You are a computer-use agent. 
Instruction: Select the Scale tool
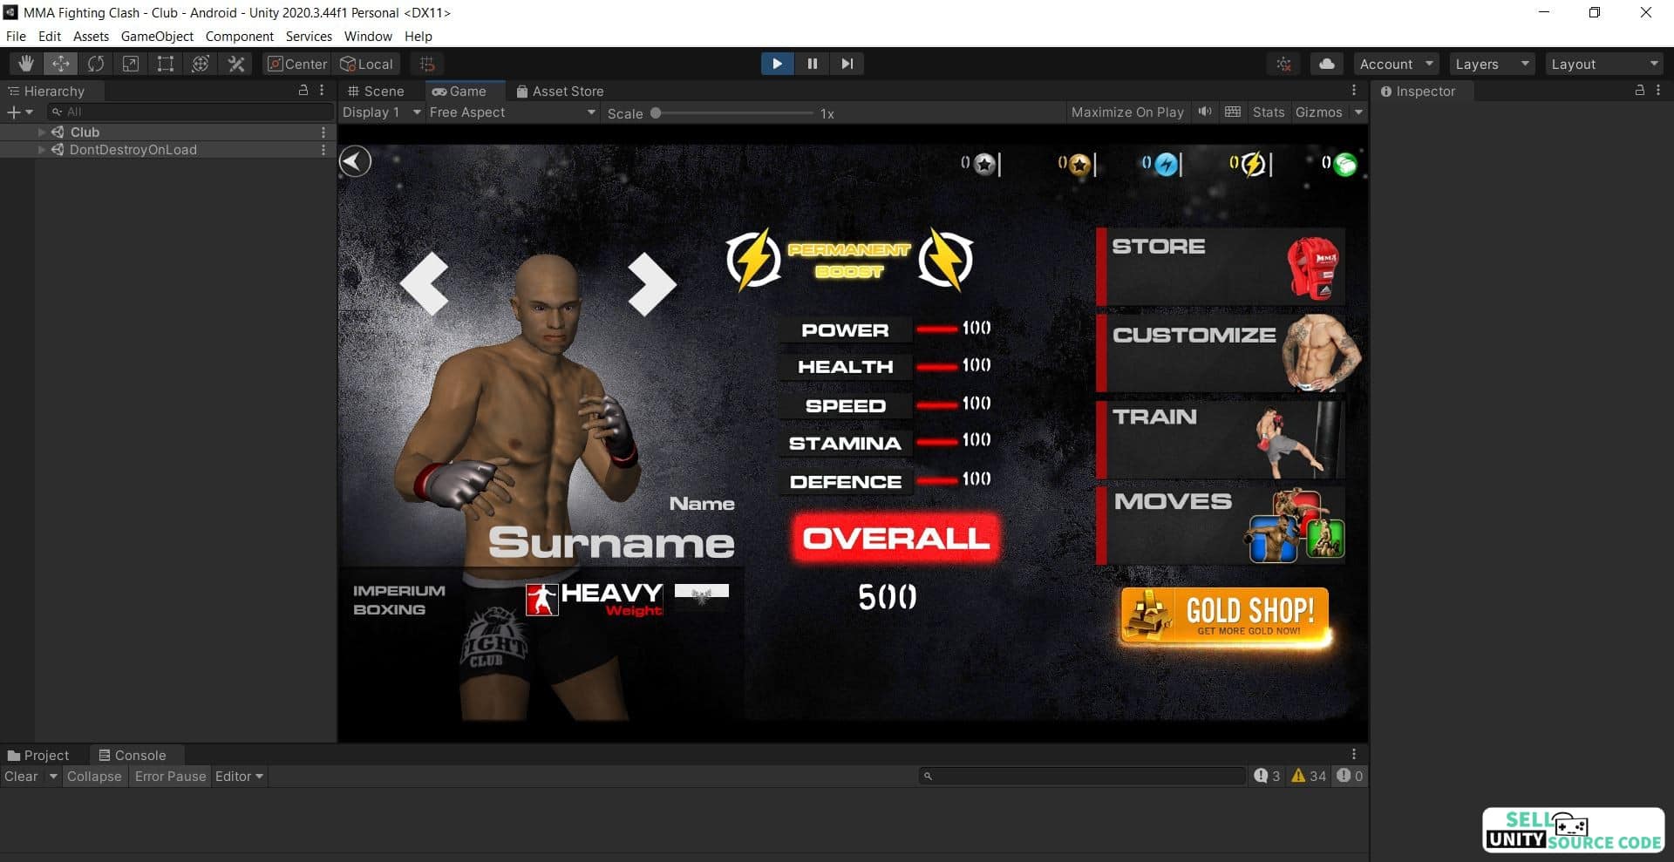coord(131,64)
